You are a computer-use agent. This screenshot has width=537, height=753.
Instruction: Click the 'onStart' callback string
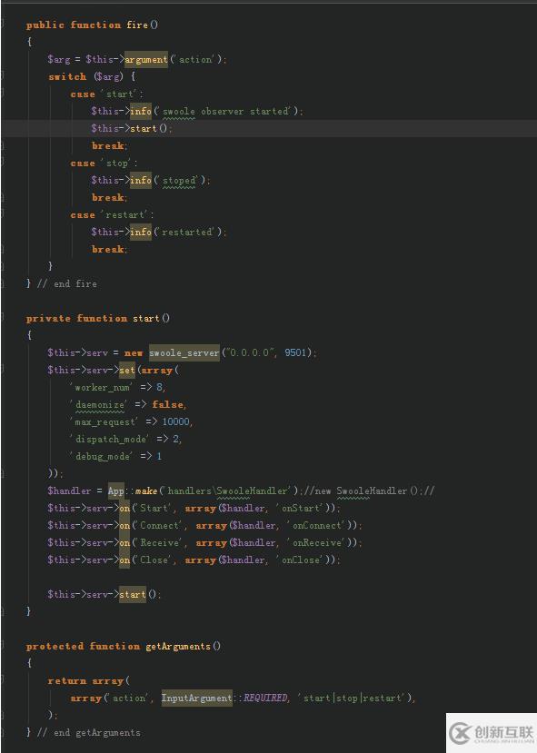tap(300, 508)
